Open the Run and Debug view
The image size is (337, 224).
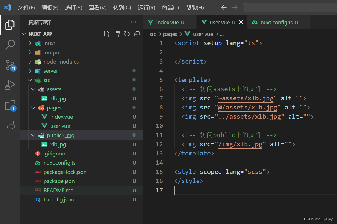tap(10, 85)
